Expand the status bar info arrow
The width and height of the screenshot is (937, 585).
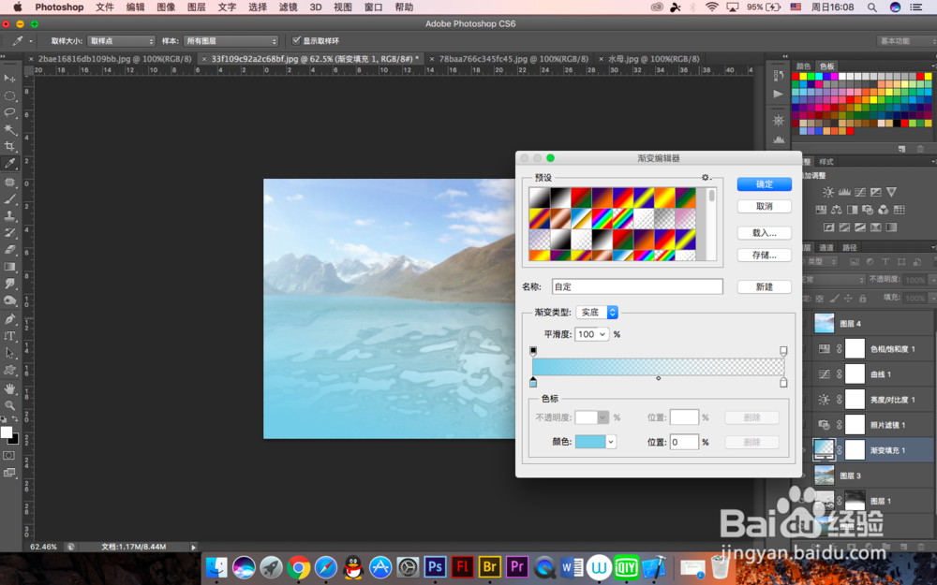[x=193, y=547]
